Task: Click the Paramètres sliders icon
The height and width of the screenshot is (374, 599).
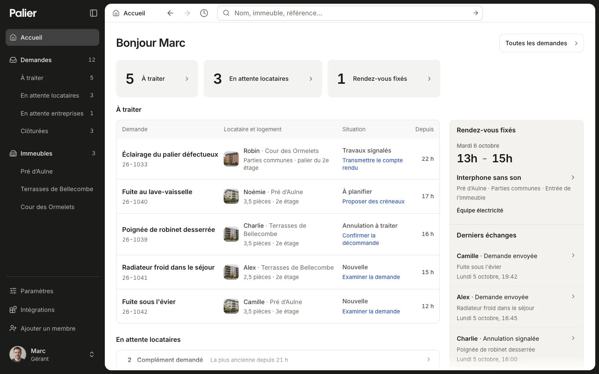Action: [x=13, y=291]
